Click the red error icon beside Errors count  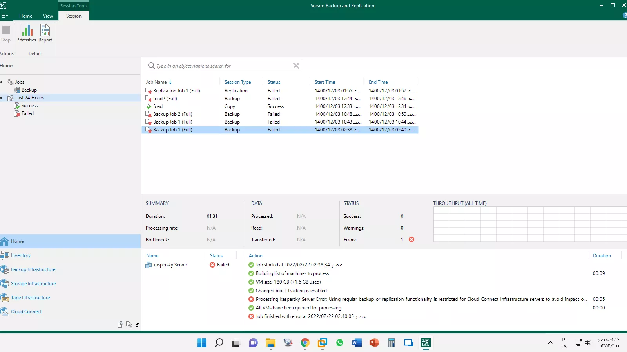pyautogui.click(x=411, y=239)
